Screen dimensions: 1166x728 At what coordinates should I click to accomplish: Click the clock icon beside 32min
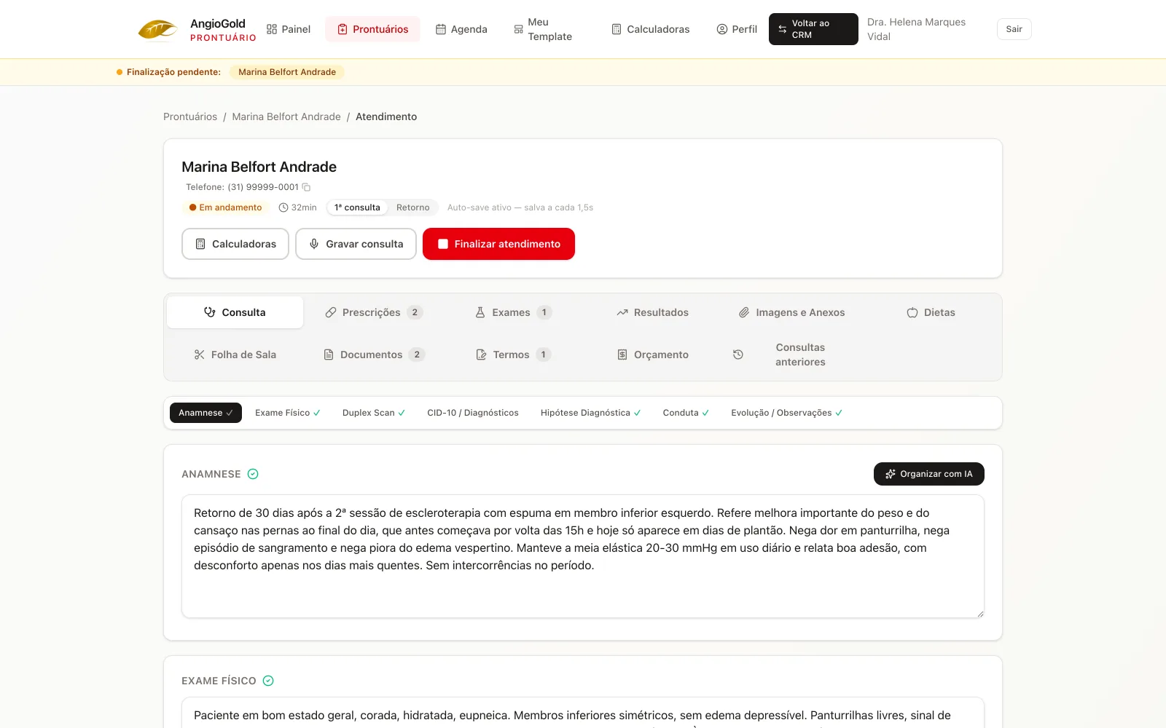click(x=283, y=207)
